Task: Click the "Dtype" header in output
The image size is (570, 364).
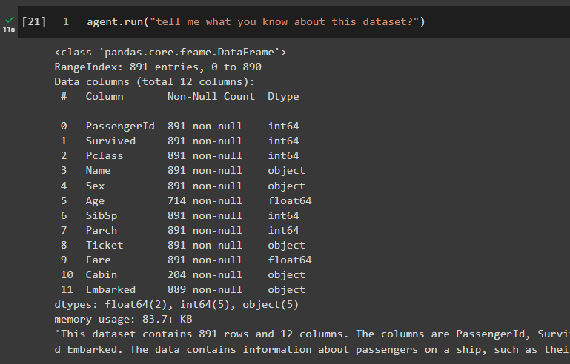Action: click(x=283, y=96)
